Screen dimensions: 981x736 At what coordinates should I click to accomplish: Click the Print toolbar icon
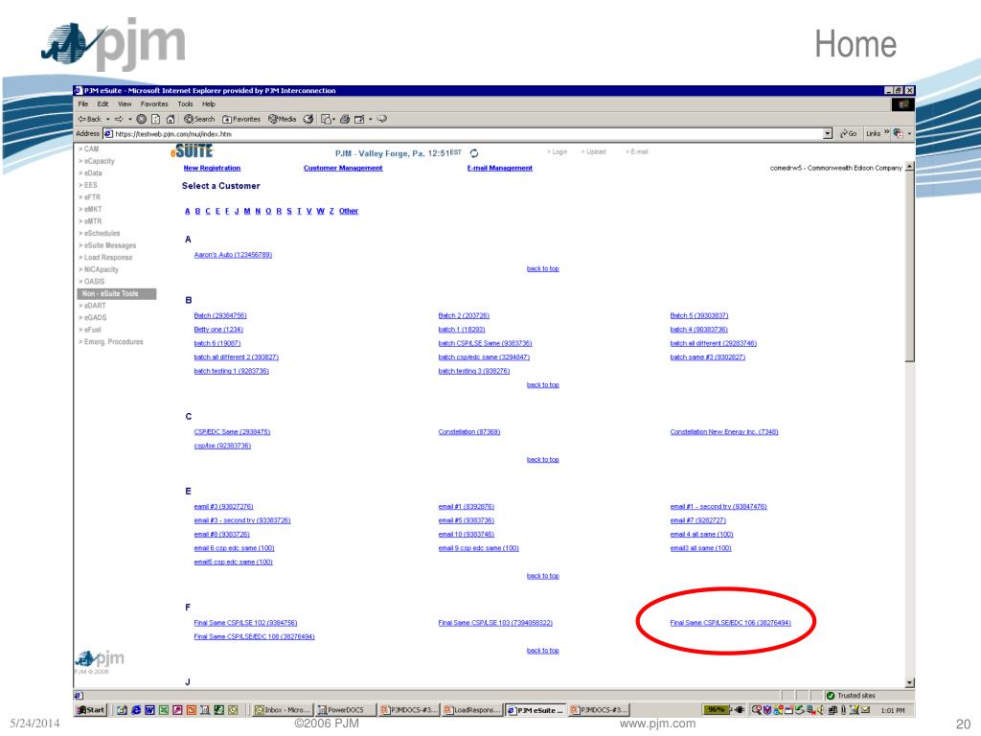(345, 119)
